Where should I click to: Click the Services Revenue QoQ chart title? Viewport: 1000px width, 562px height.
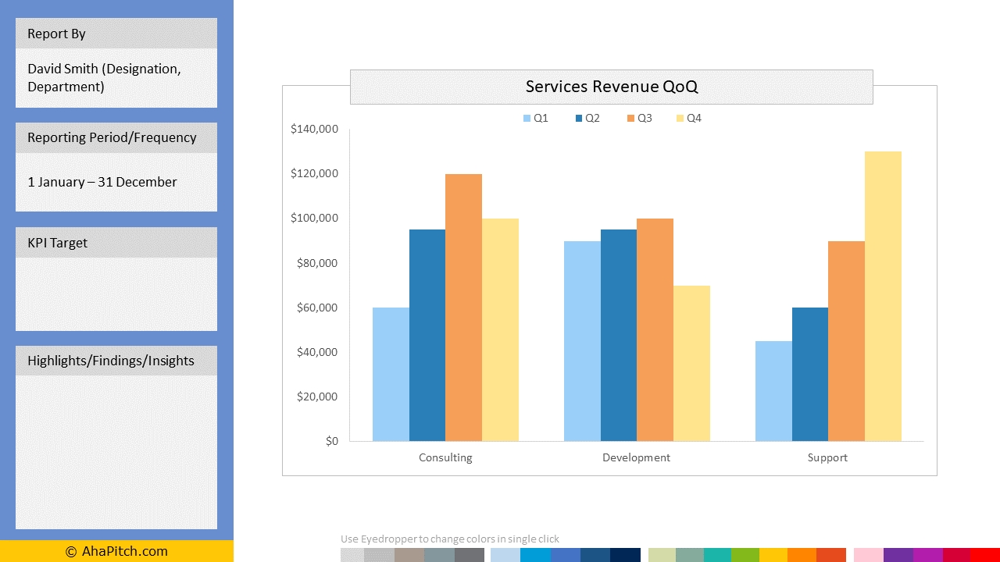[612, 87]
